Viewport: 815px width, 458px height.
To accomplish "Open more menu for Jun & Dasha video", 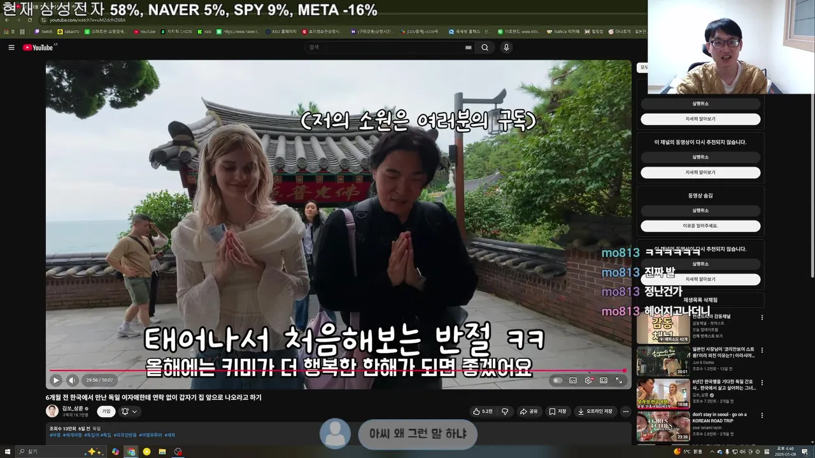I will coord(762,350).
